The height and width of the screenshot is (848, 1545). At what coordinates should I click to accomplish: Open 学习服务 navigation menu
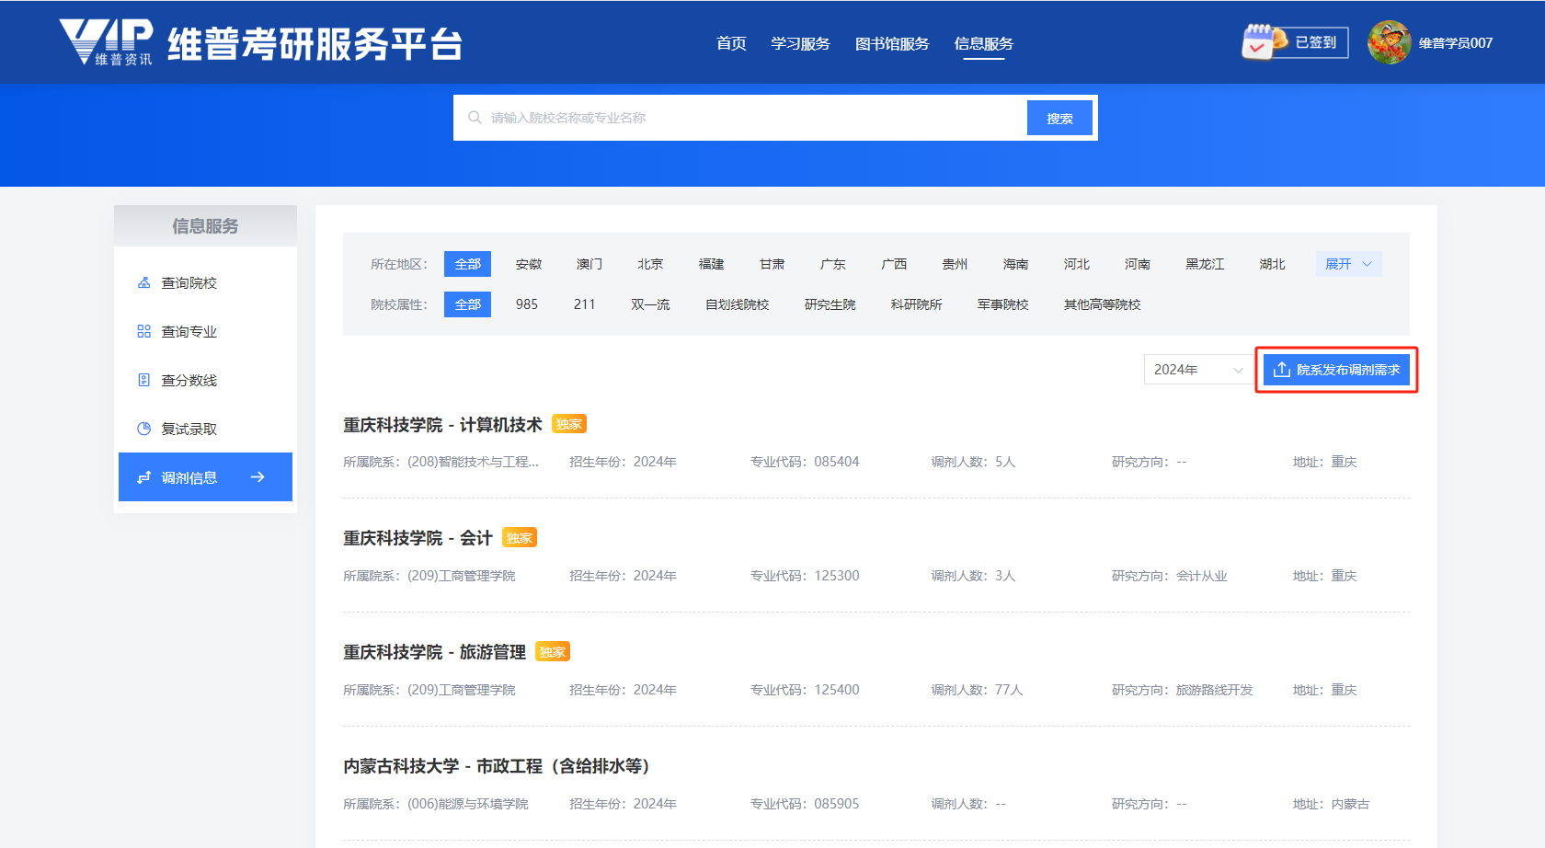pos(800,43)
